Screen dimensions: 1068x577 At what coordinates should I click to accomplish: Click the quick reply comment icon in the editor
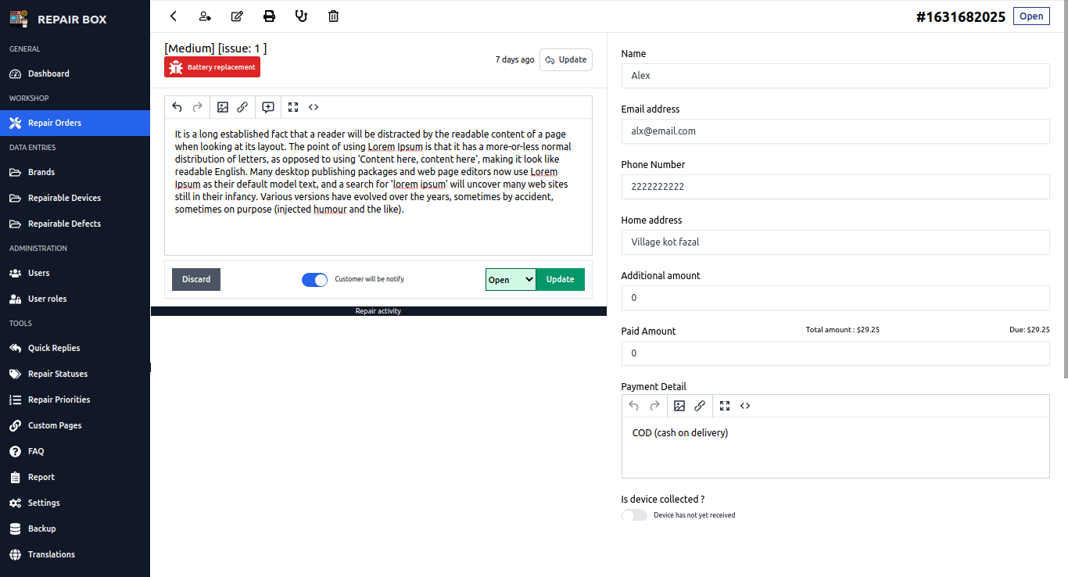268,107
